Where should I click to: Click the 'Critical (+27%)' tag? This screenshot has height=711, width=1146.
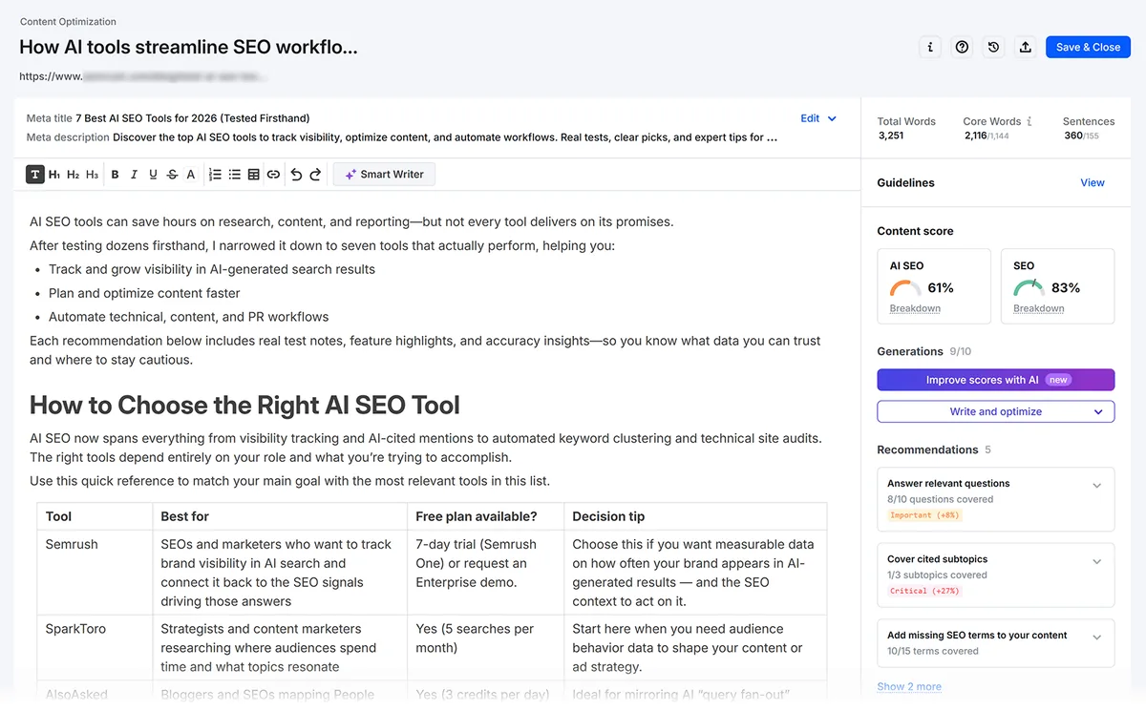pyautogui.click(x=923, y=591)
